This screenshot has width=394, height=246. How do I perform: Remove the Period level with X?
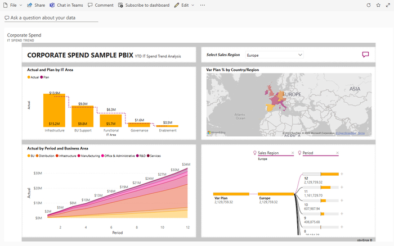(x=337, y=153)
